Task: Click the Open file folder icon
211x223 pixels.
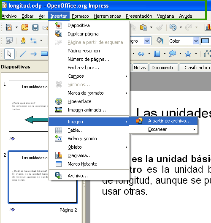Action: pyautogui.click(x=25, y=27)
